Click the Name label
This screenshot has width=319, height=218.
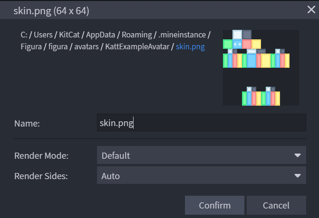click(x=27, y=123)
